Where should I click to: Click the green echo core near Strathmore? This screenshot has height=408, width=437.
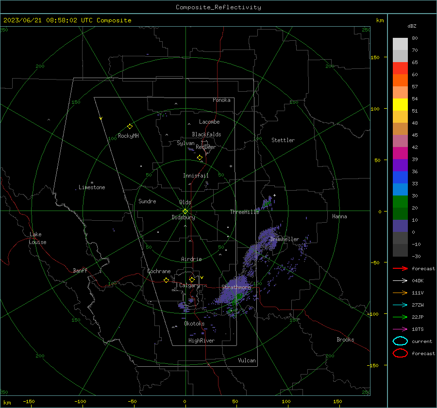pyautogui.click(x=238, y=297)
